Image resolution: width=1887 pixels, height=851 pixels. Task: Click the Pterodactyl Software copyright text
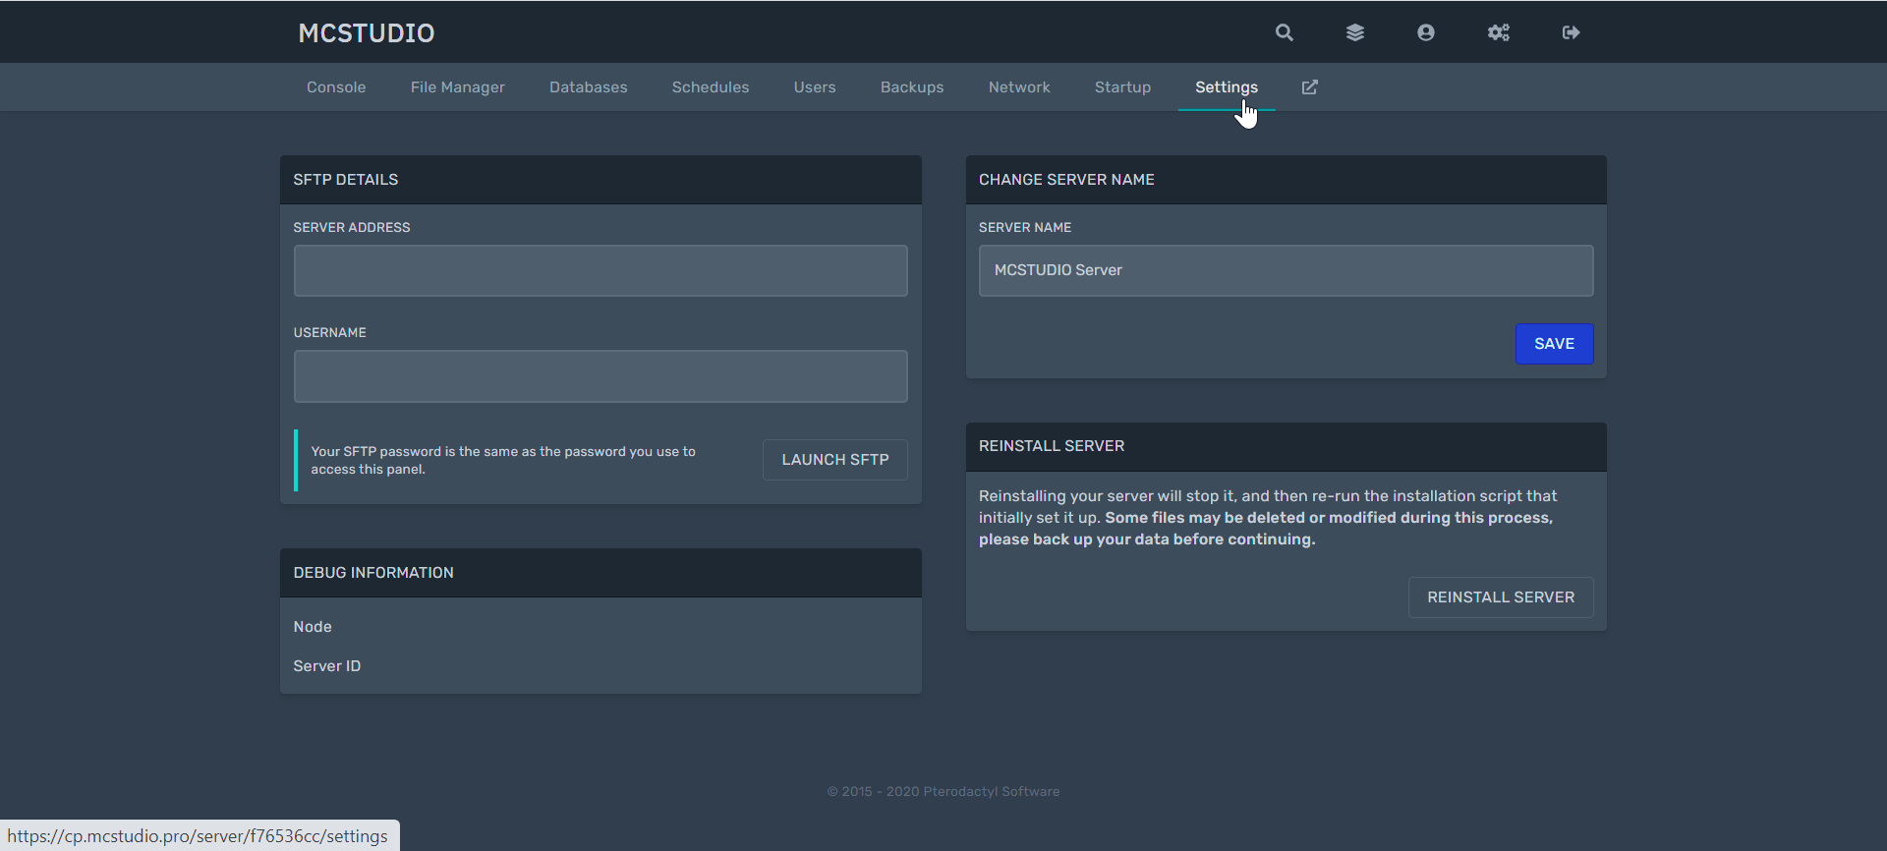[x=943, y=791]
